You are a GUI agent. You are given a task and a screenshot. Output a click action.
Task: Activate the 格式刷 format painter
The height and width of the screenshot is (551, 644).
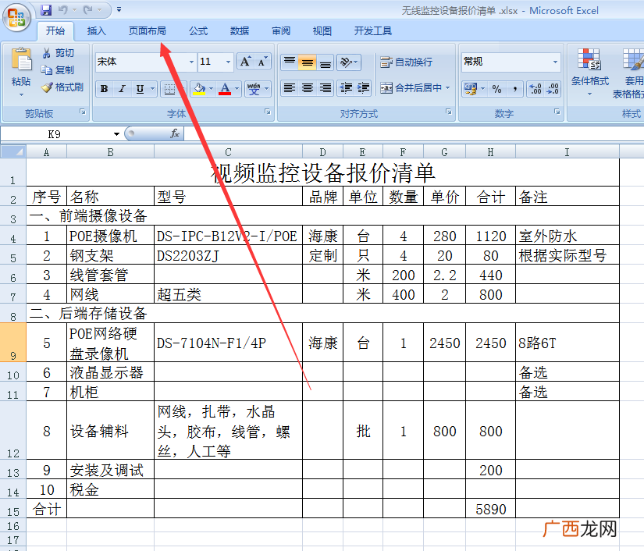tap(63, 87)
